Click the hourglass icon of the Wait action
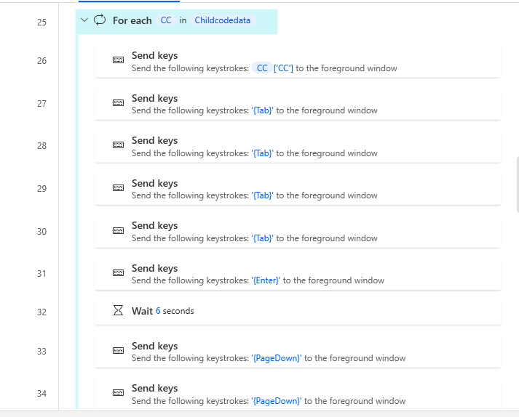Screen dimensions: 519x417 click(118, 311)
